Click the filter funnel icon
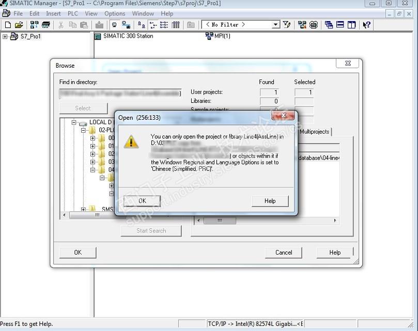 click(x=287, y=25)
